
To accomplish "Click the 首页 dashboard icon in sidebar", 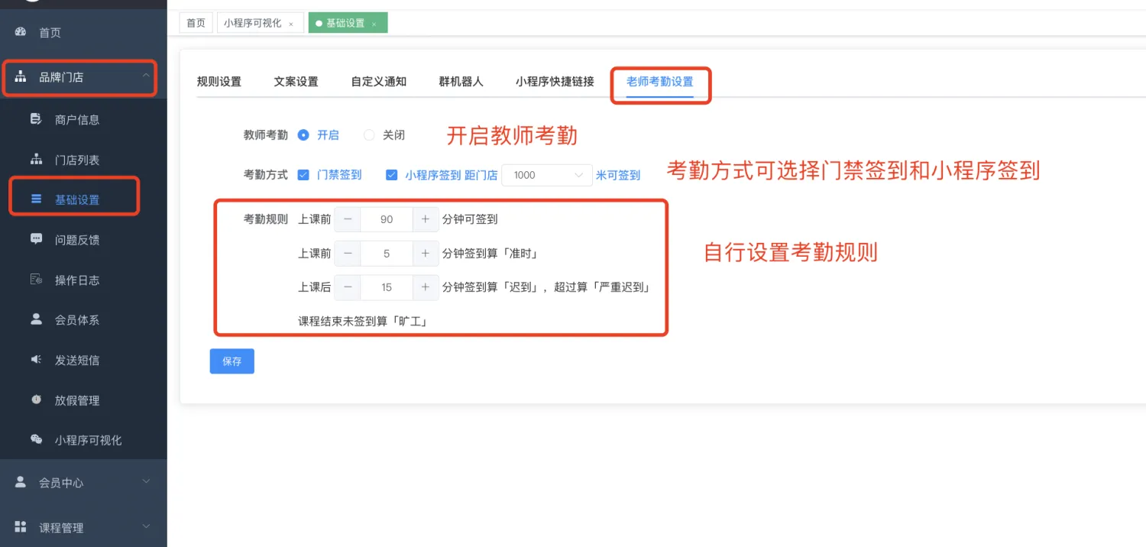I will coord(21,32).
